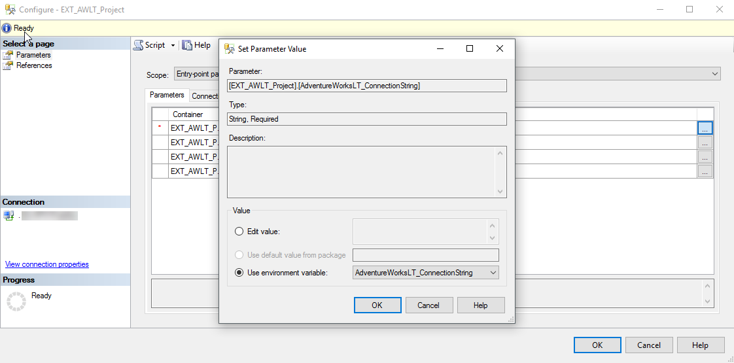The width and height of the screenshot is (734, 363).
Task: Click the Progress section header
Action: (65, 280)
